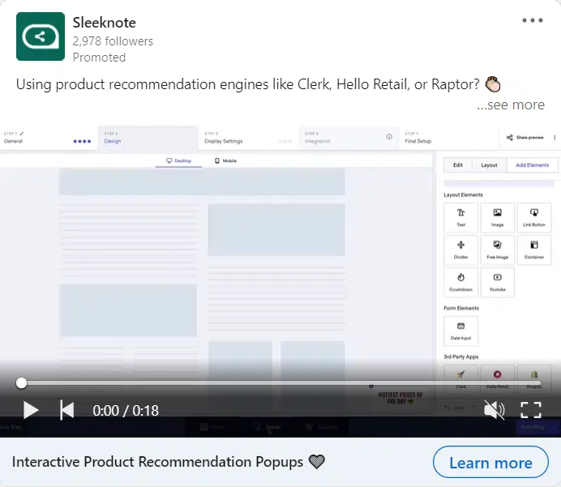Image resolution: width=561 pixels, height=487 pixels.
Task: Restart video with skip-back icon
Action: click(67, 410)
